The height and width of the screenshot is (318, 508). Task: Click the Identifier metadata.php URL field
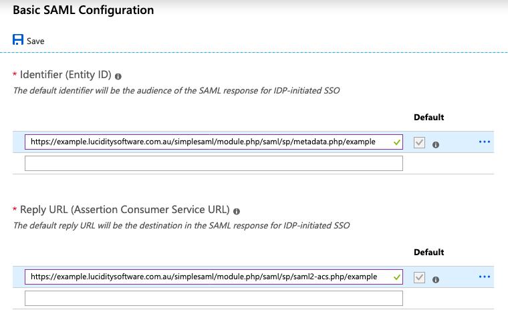[207, 142]
